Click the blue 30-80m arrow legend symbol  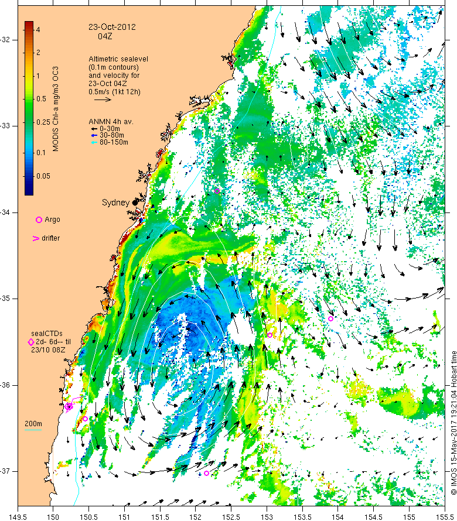coord(94,135)
